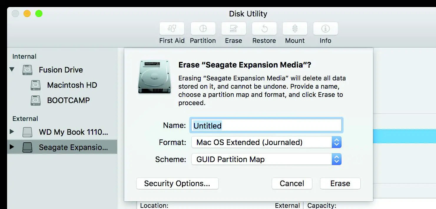Open the Scheme dropdown

(x=266, y=159)
